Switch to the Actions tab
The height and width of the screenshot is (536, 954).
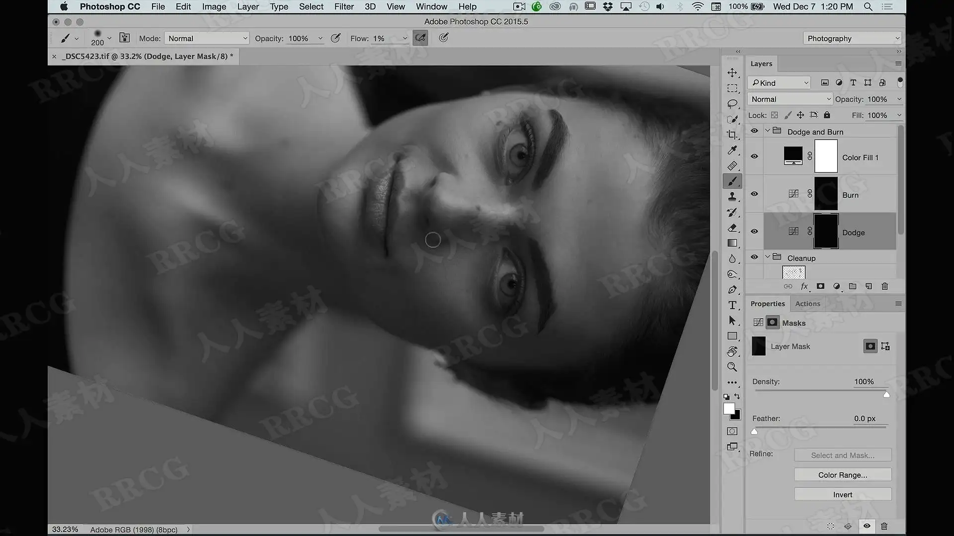point(807,304)
